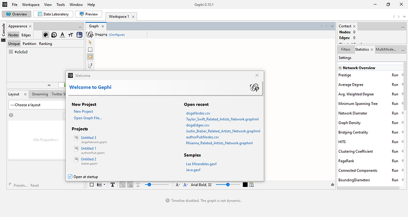Select the node Size icon in Appearance
Image resolution: width=408 pixels, height=217 pixels.
pyautogui.click(x=54, y=35)
